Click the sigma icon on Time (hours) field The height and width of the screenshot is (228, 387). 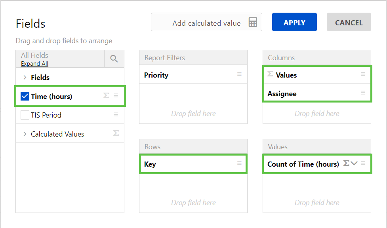coord(106,96)
